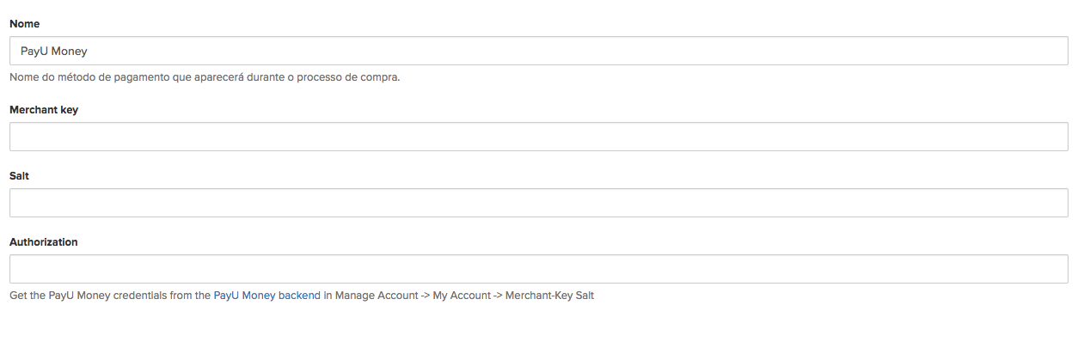Click the Nome help description text
The image size is (1084, 360).
click(x=205, y=77)
